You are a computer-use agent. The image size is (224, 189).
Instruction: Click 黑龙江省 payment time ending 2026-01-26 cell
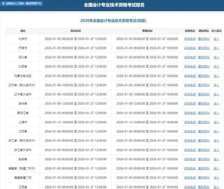point(147,113)
